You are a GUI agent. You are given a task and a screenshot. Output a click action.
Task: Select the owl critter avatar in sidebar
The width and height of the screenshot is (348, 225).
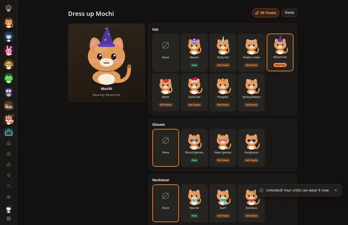point(9,92)
